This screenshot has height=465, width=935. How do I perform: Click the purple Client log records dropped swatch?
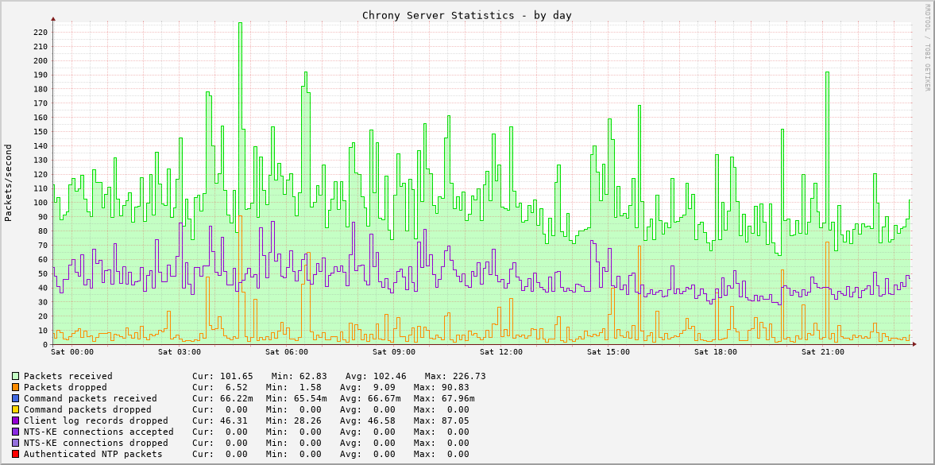pos(16,420)
